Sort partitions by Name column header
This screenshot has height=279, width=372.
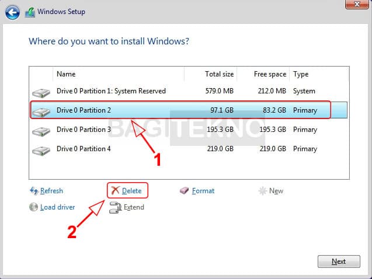tap(66, 74)
